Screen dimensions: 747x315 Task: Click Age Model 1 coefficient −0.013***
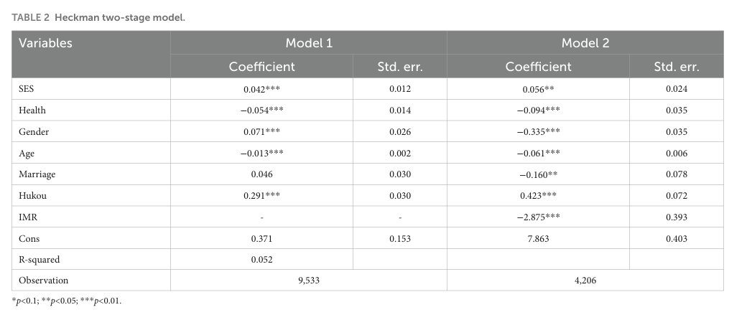pyautogui.click(x=261, y=154)
